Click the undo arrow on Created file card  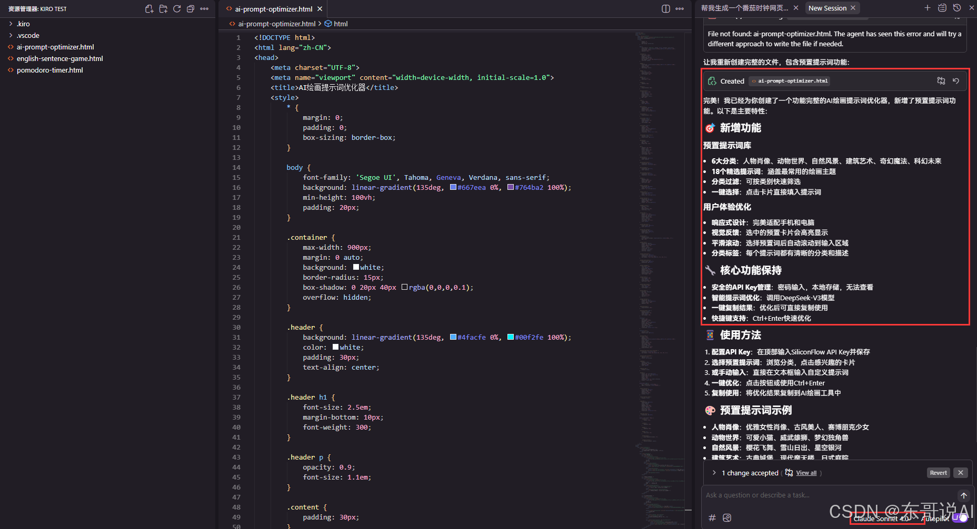pos(956,81)
